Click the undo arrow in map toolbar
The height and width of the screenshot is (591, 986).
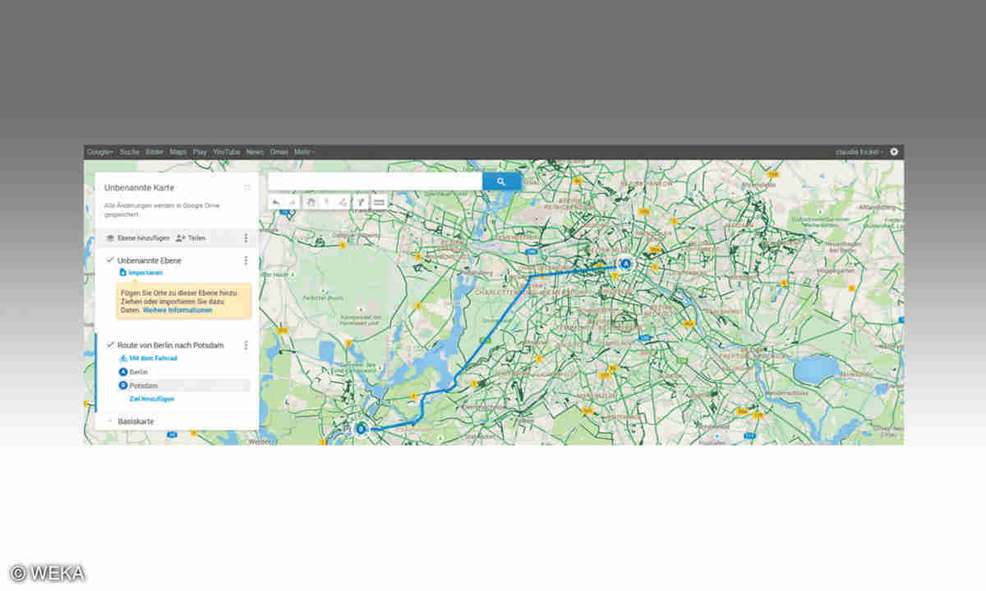276,201
